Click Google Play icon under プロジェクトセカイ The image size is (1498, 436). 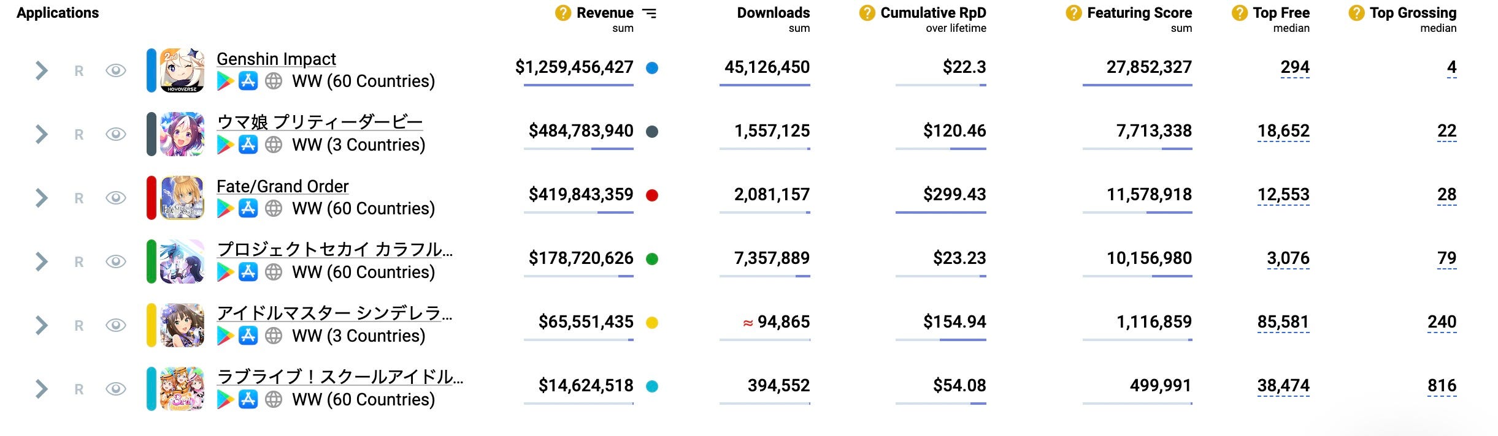(225, 272)
